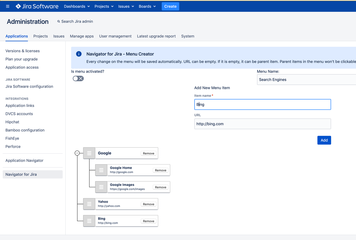Open the Dashboards dropdown menu

click(77, 6)
